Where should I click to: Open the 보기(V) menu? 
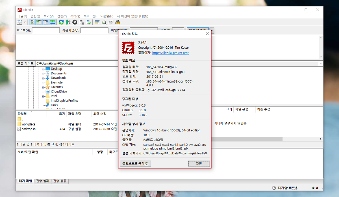click(x=49, y=16)
